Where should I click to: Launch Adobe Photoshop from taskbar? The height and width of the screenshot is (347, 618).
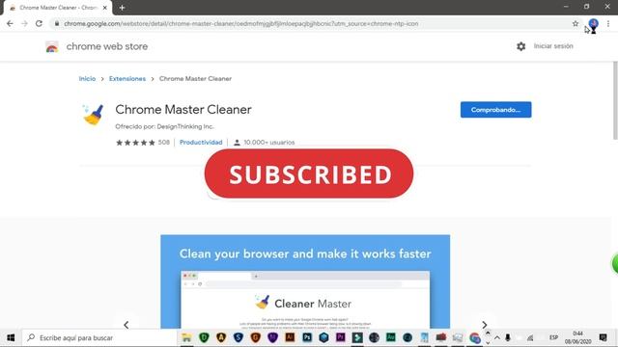307,337
